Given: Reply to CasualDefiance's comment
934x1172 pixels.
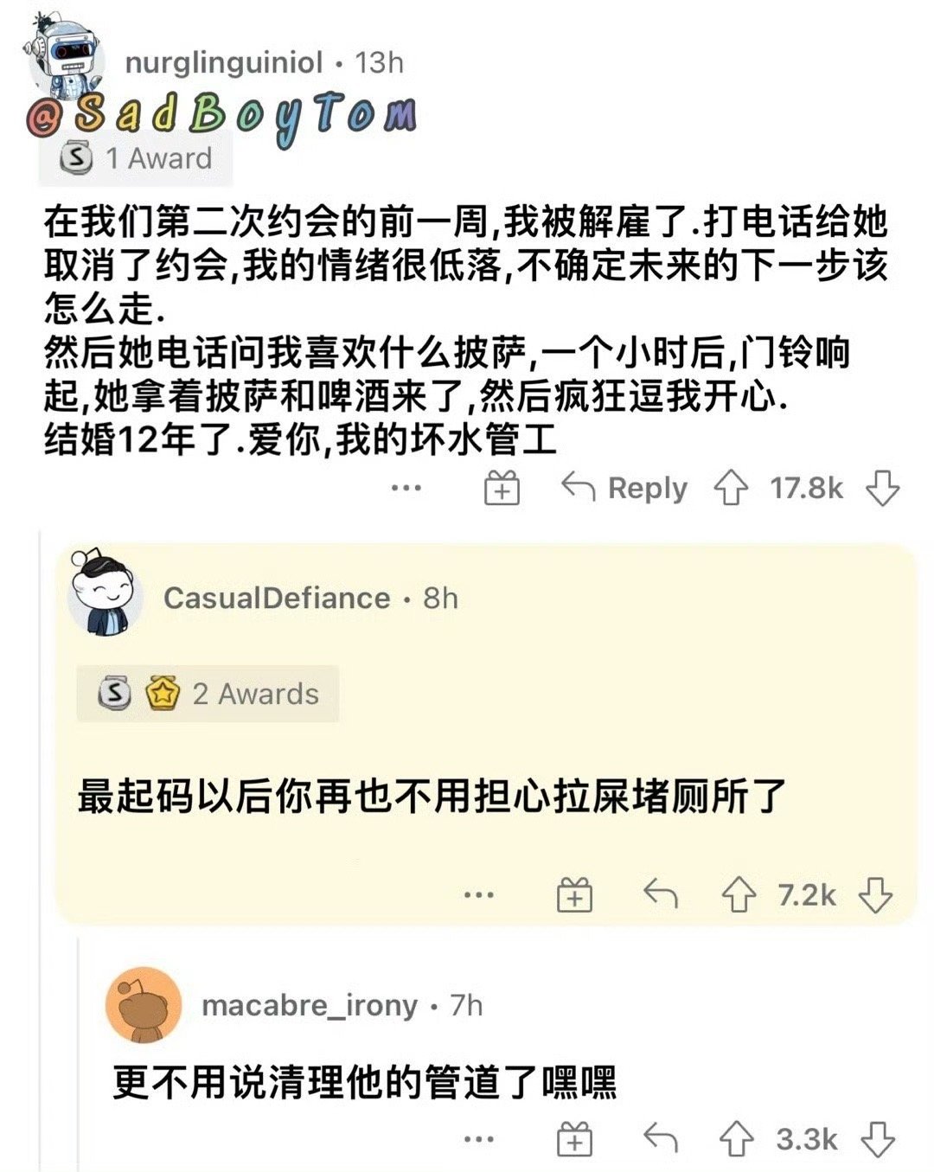Looking at the screenshot, I should click(x=661, y=894).
